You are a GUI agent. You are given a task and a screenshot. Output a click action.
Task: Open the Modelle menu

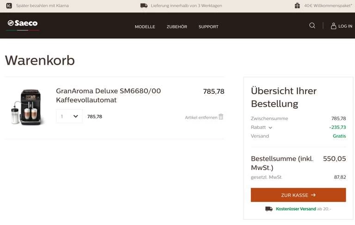coord(145,27)
